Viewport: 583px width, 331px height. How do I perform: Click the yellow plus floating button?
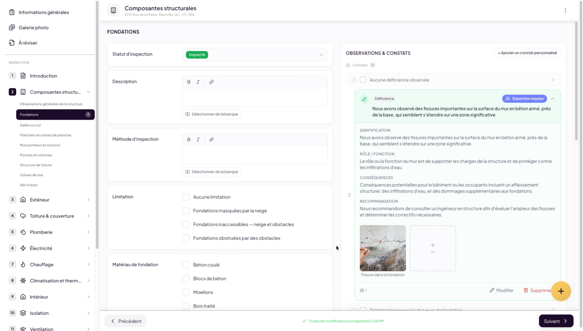561,291
